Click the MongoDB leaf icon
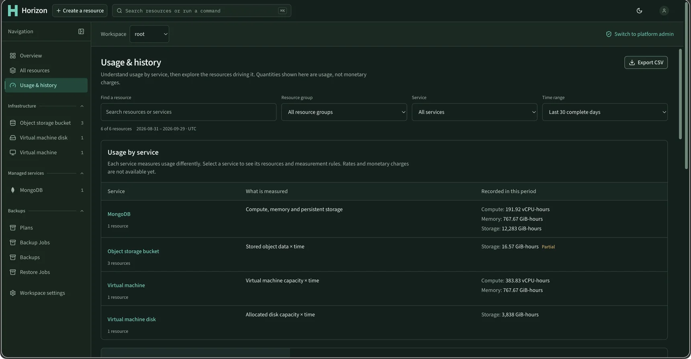The width and height of the screenshot is (691, 359). (13, 190)
